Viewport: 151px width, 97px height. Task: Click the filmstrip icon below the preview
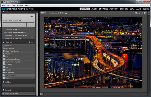(x=42, y=94)
